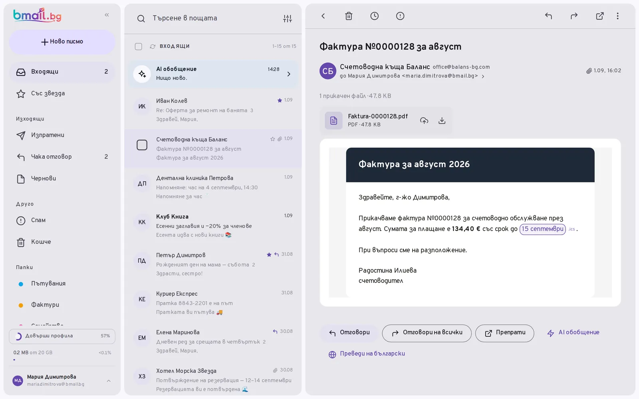Open Чернови folder

pyautogui.click(x=62, y=178)
